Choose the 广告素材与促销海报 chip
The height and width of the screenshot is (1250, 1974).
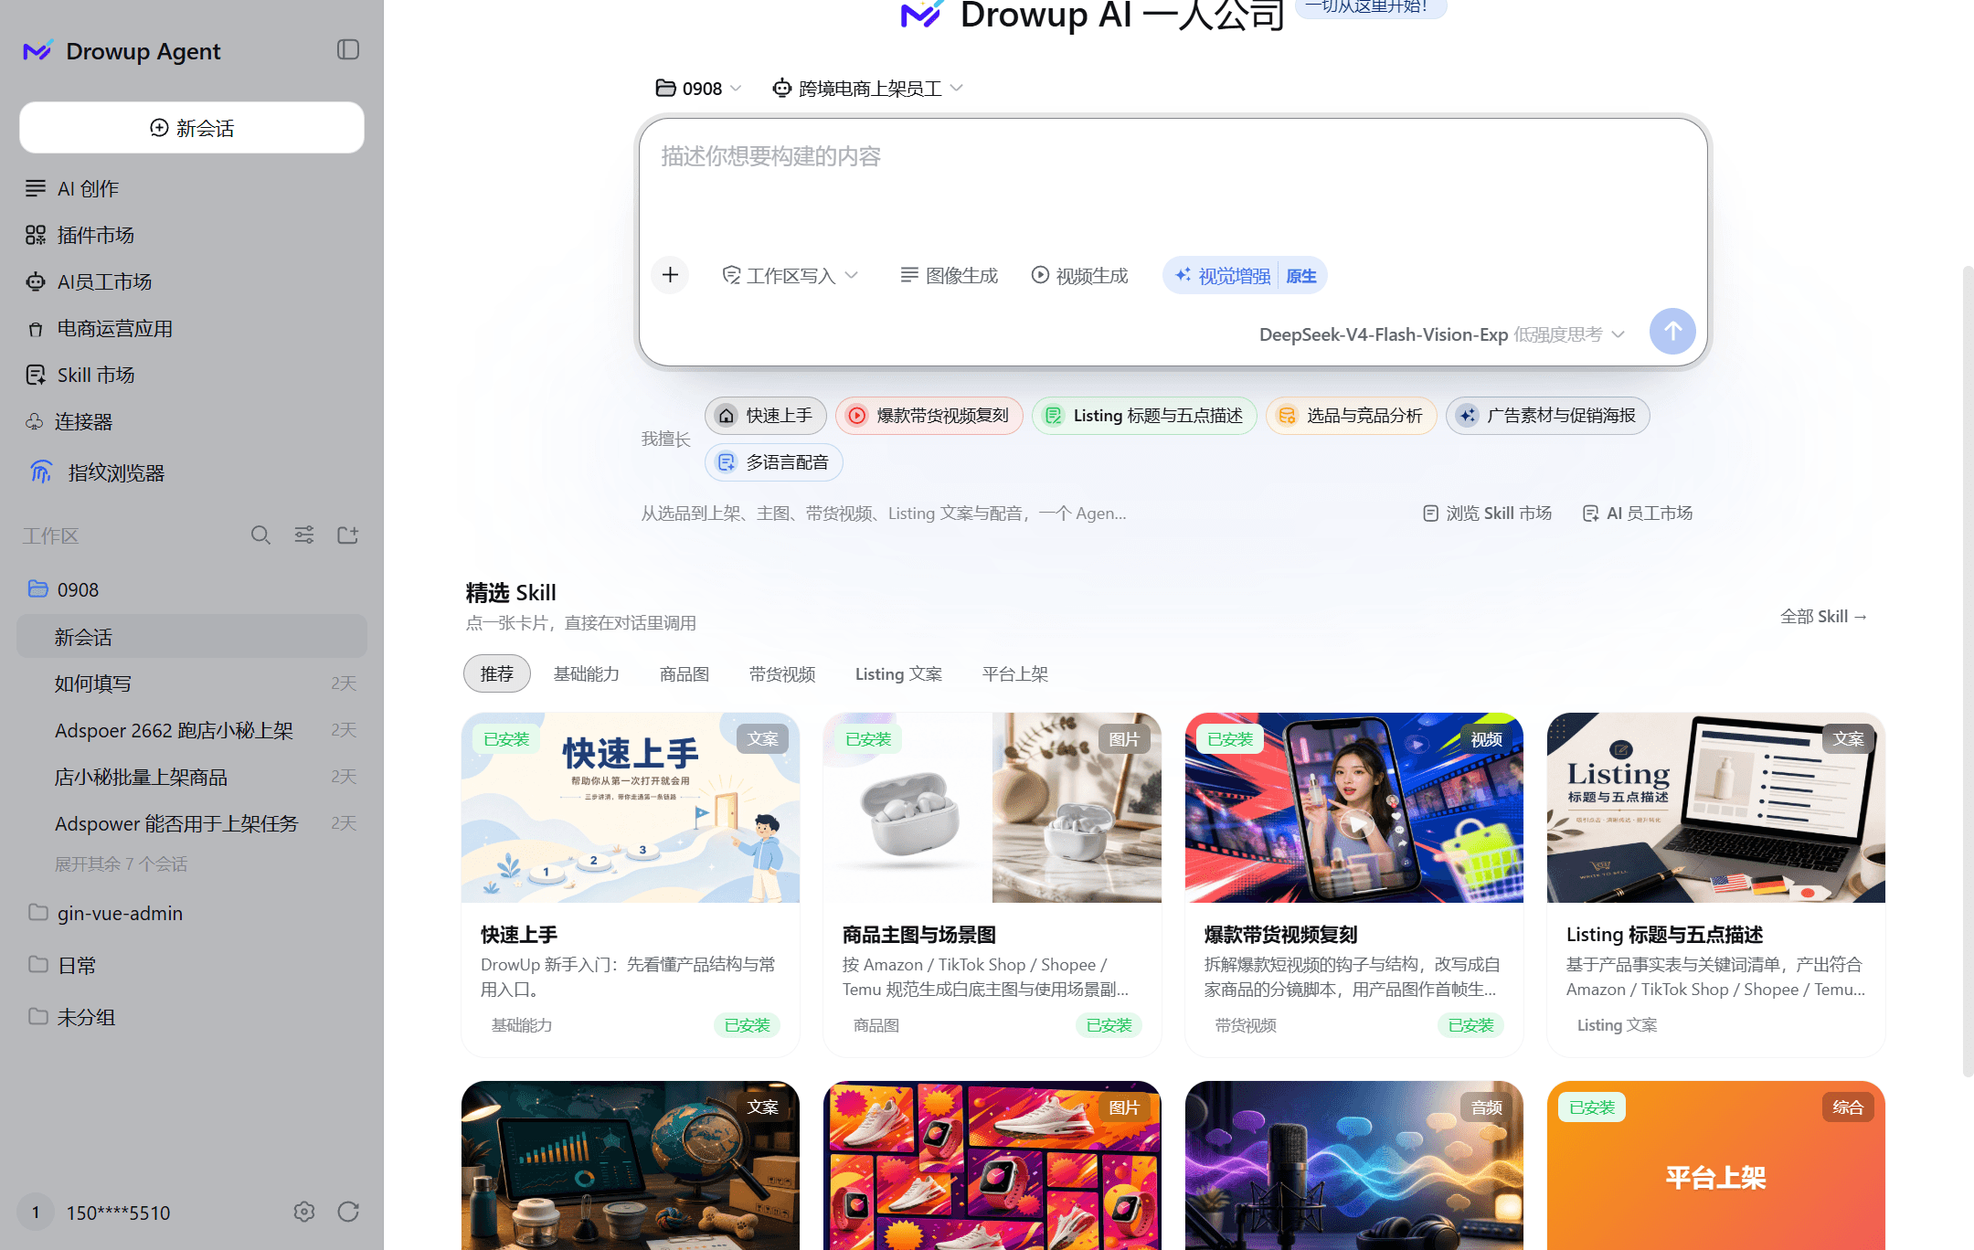click(1548, 416)
